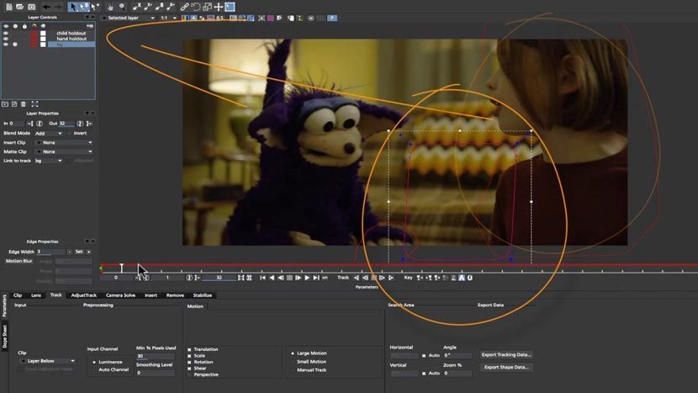Open project with the folder icon
The width and height of the screenshot is (698, 393).
(20, 7)
